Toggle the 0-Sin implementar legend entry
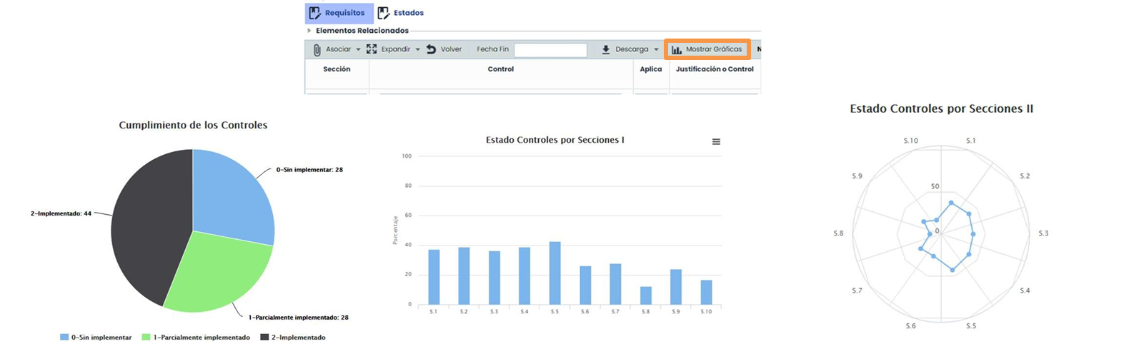This screenshot has width=1124, height=349. coord(96,338)
